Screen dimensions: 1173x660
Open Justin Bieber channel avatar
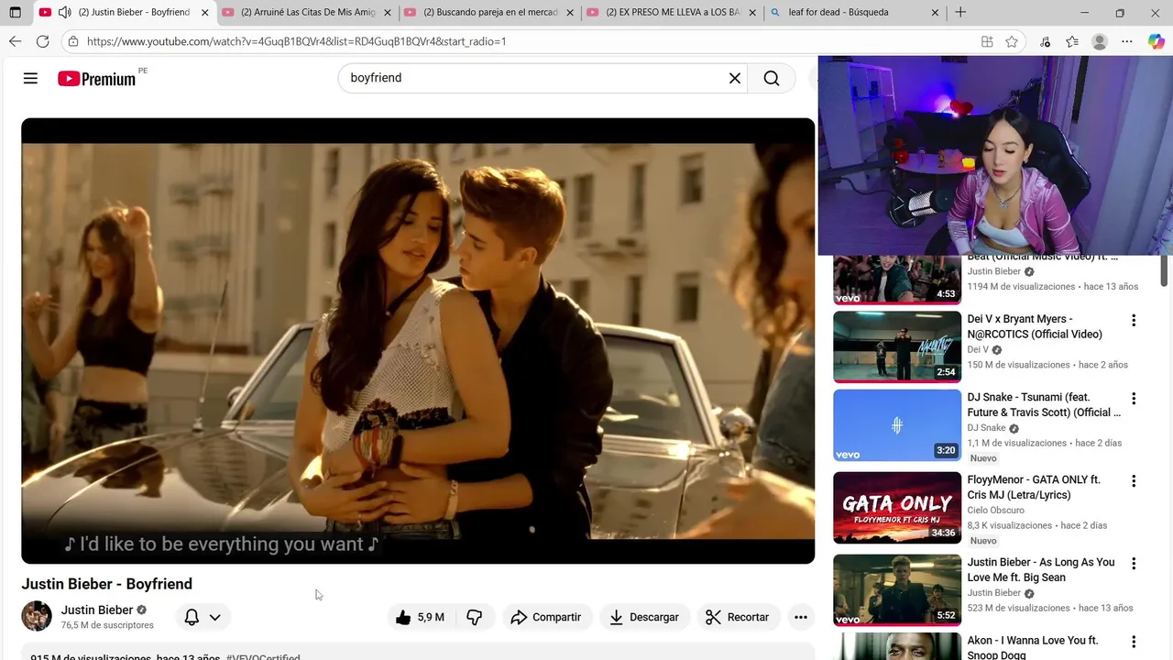tap(37, 616)
